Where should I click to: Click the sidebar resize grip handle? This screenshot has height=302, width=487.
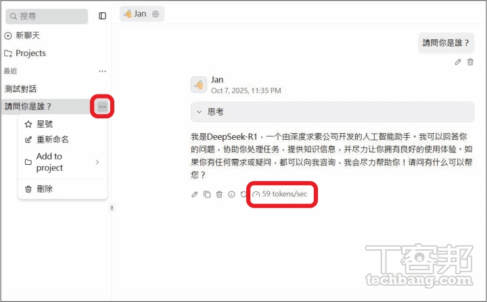[112, 207]
